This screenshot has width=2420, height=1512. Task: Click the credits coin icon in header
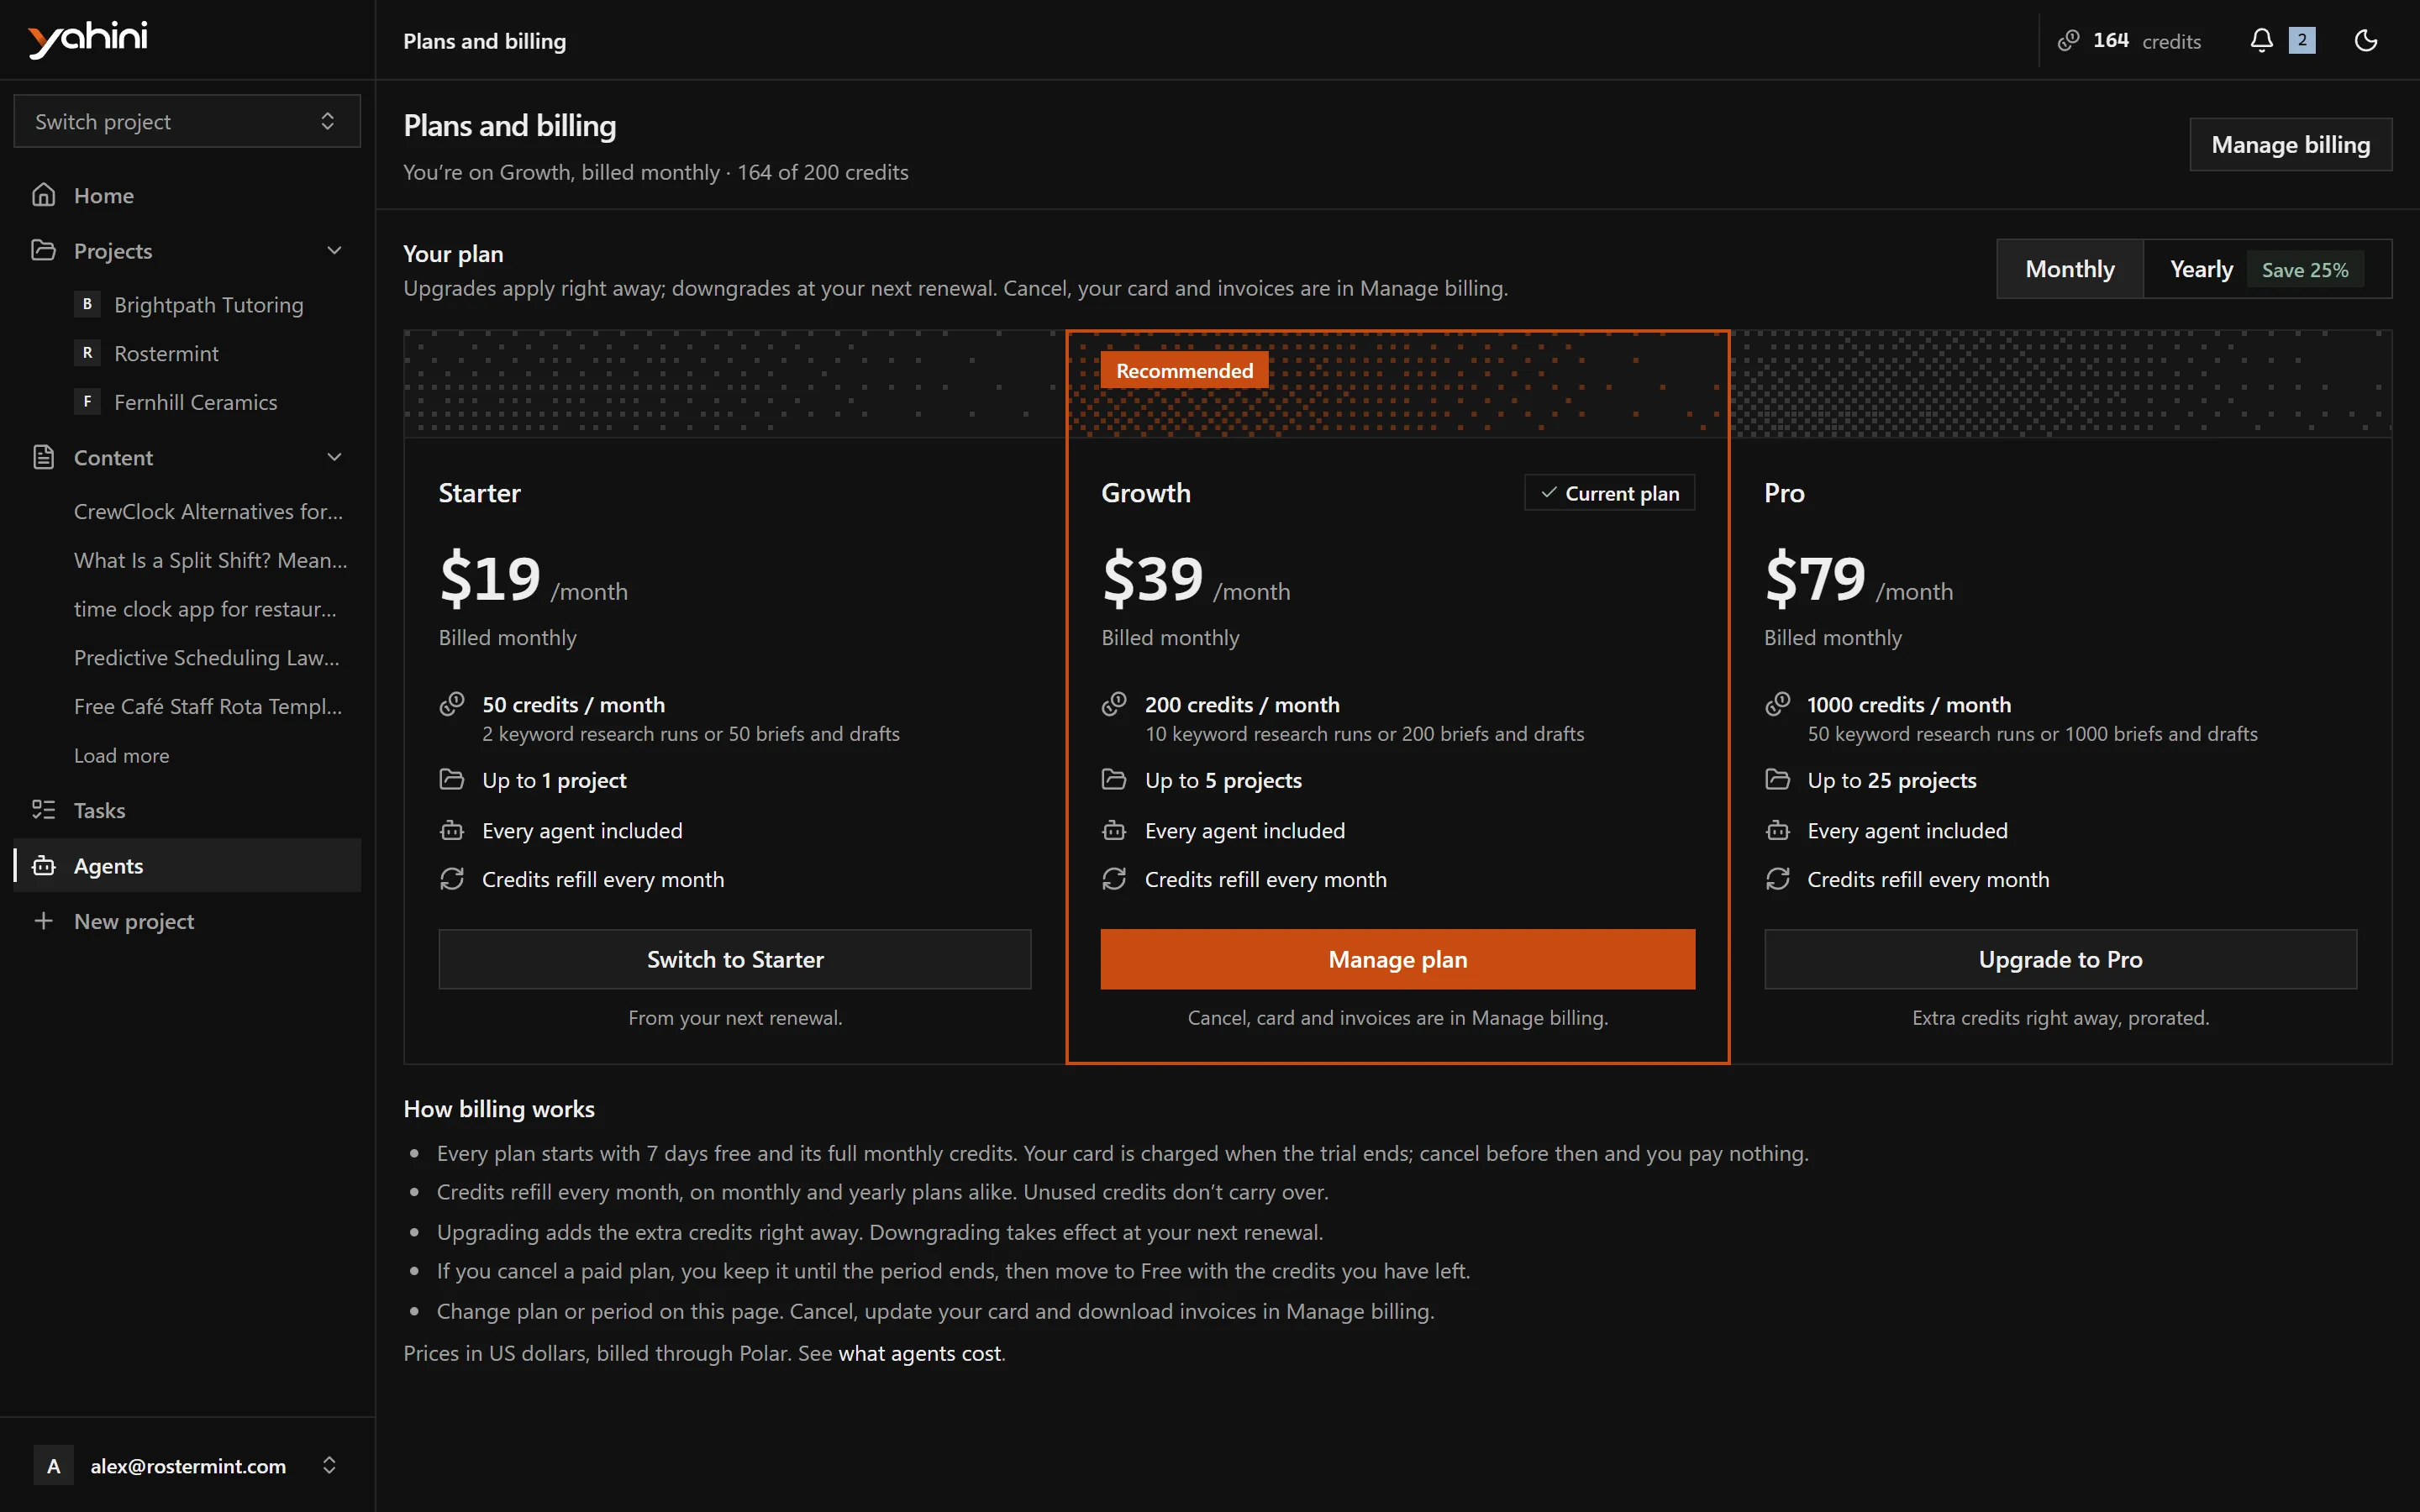coord(2068,40)
